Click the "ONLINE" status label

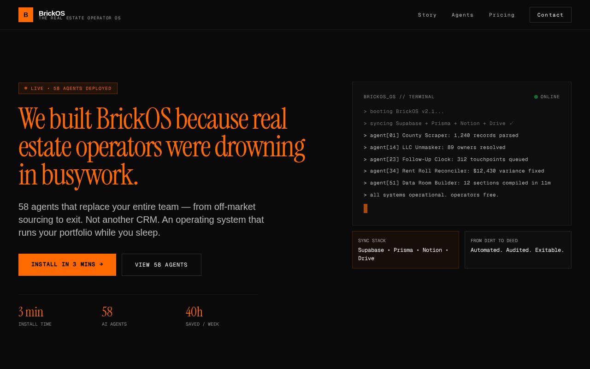(x=550, y=97)
